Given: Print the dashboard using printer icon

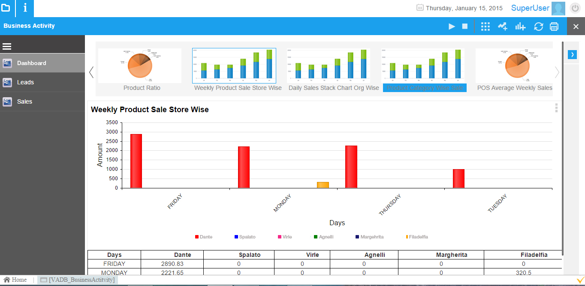Looking at the screenshot, I should pyautogui.click(x=554, y=27).
